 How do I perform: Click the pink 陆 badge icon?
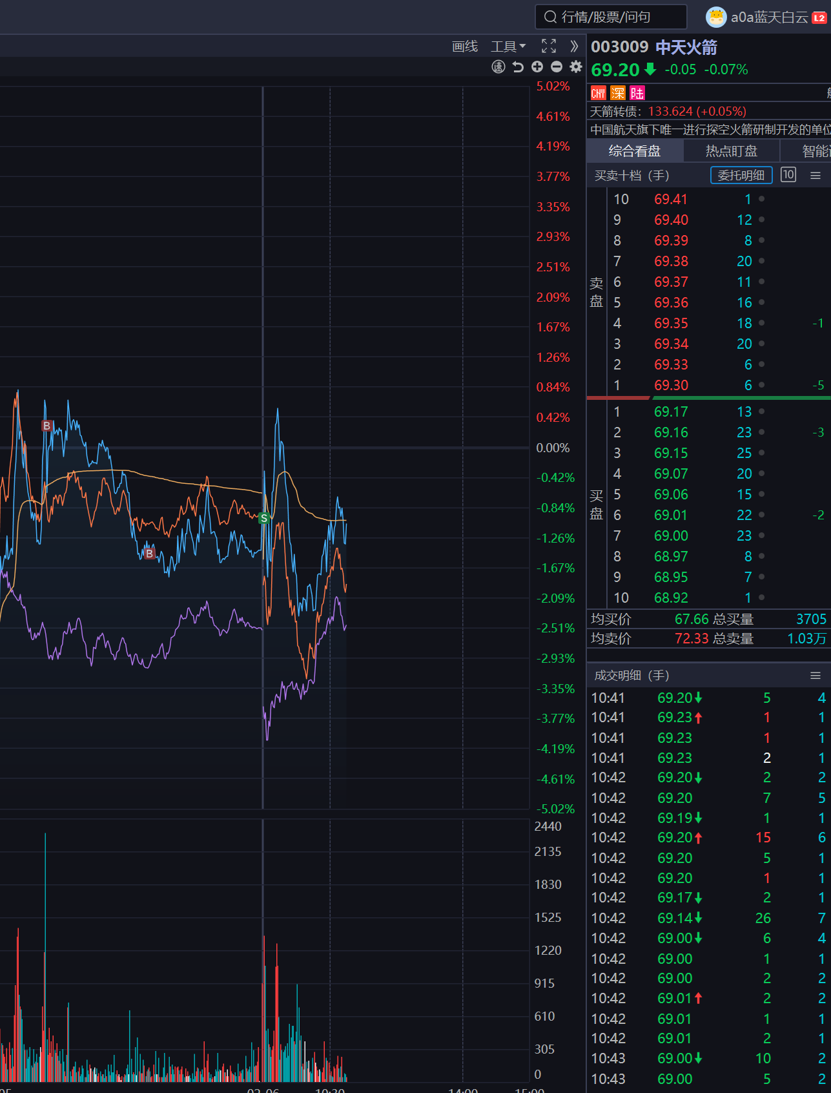click(x=637, y=93)
